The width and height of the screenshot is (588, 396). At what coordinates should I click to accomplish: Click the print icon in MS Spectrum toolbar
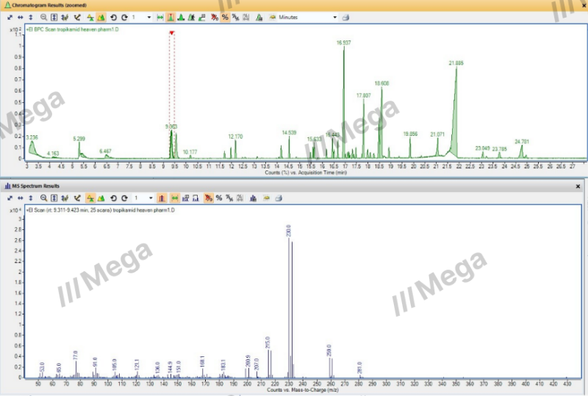tap(279, 198)
